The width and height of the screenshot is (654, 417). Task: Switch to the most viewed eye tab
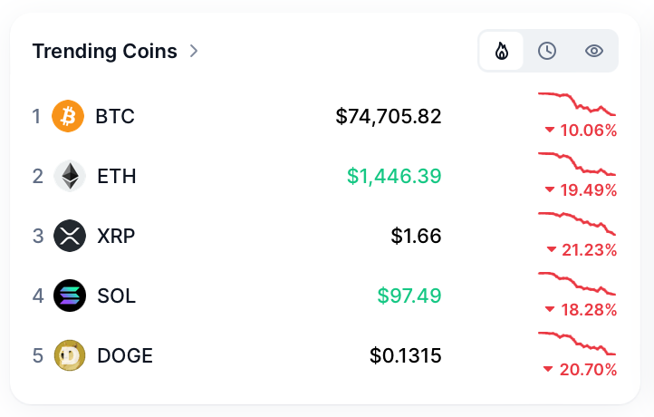click(x=594, y=51)
